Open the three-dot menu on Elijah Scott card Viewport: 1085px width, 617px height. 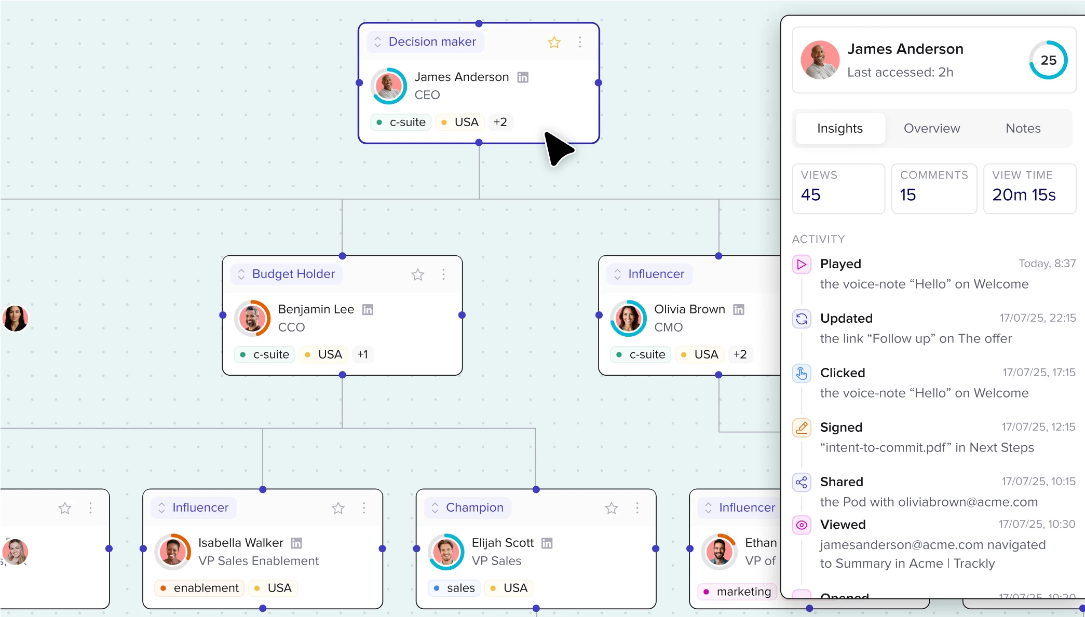click(x=637, y=508)
